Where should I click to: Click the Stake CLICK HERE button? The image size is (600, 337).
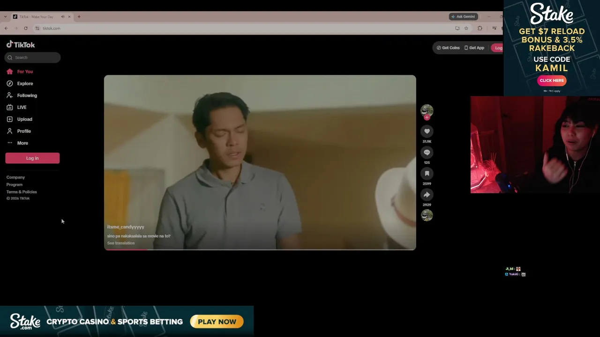click(x=552, y=81)
